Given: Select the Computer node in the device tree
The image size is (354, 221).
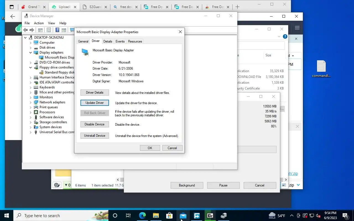Looking at the screenshot, I should click(47, 43).
